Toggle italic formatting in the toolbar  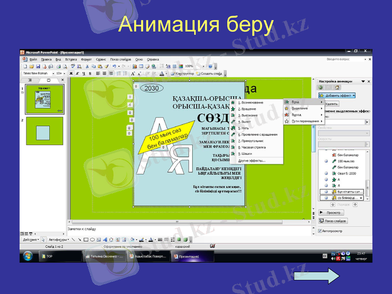pyautogui.click(x=77, y=73)
